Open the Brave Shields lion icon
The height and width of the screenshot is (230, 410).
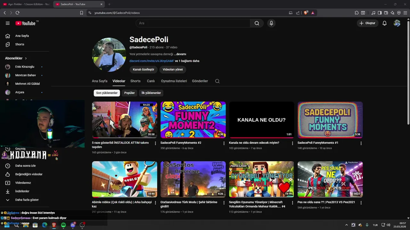click(306, 13)
